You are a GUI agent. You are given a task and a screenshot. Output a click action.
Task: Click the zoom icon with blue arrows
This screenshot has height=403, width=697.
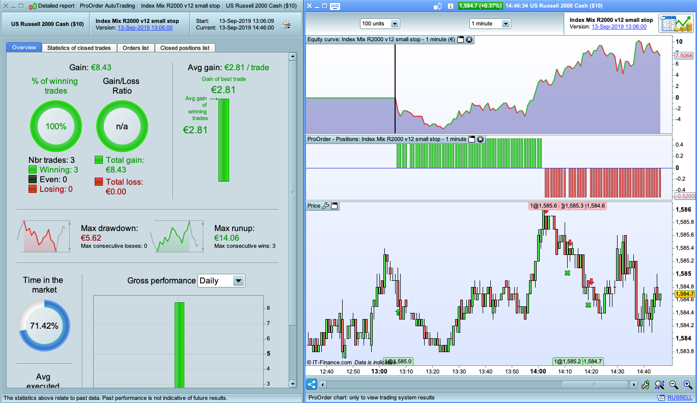coord(660,385)
